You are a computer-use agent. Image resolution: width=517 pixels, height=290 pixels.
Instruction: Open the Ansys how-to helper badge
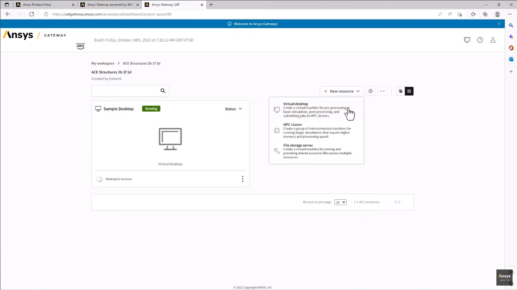pos(504,277)
